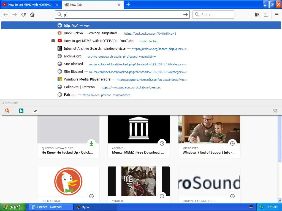Select the http://p/ Visit suggestion
Image resolution: width=282 pixels, height=211 pixels.
tap(141, 25)
